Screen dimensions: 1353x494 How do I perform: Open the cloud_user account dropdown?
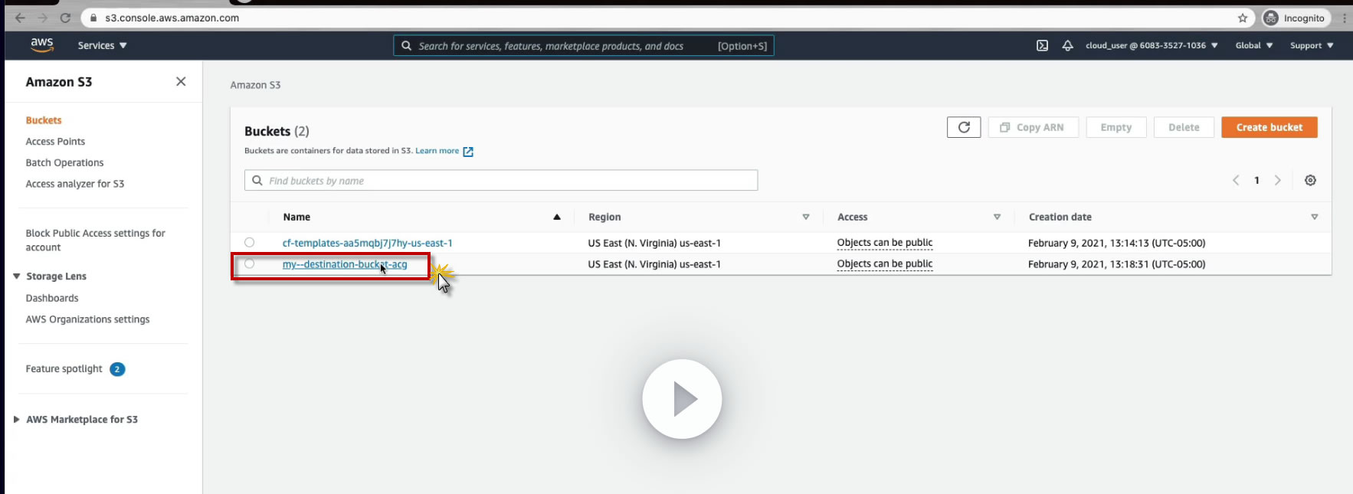click(1151, 45)
